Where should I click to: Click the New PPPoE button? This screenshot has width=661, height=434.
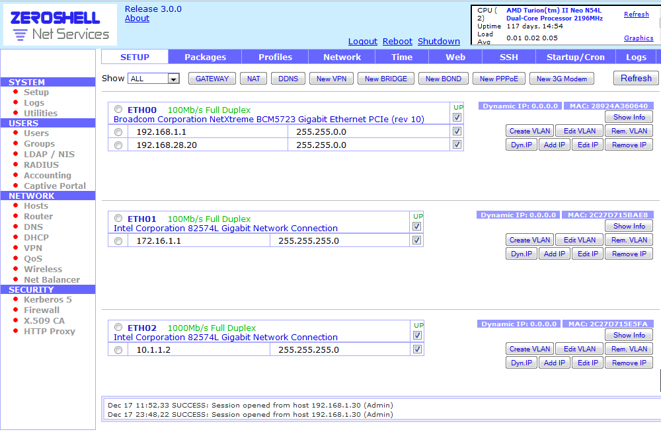(498, 79)
